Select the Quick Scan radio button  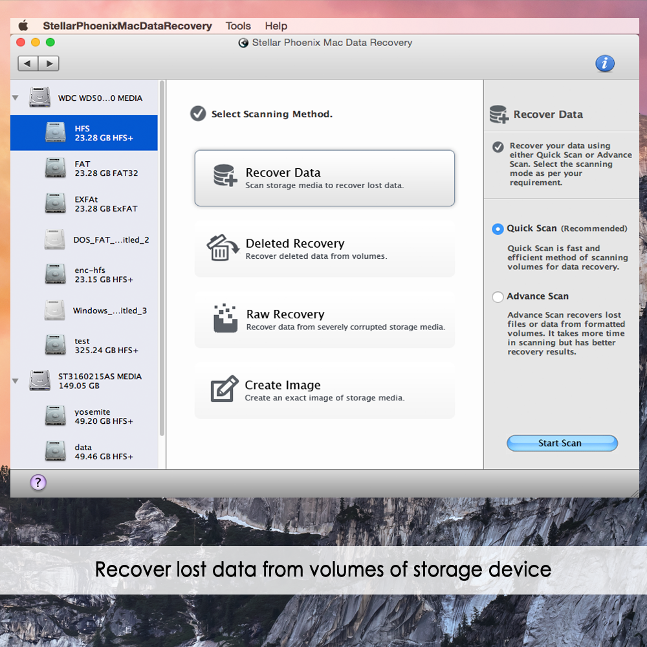coord(498,229)
